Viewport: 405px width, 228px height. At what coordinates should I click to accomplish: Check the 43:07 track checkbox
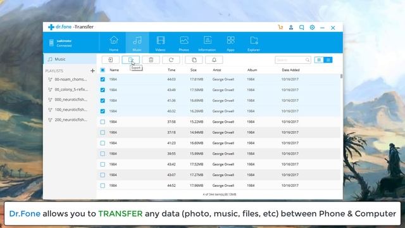tap(103, 175)
